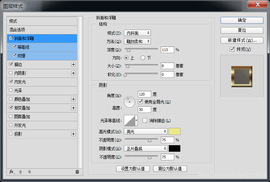This screenshot has width=270, height=182.
Task: Uncheck the 斜面和浮雕 checkbox
Action: [11, 38]
